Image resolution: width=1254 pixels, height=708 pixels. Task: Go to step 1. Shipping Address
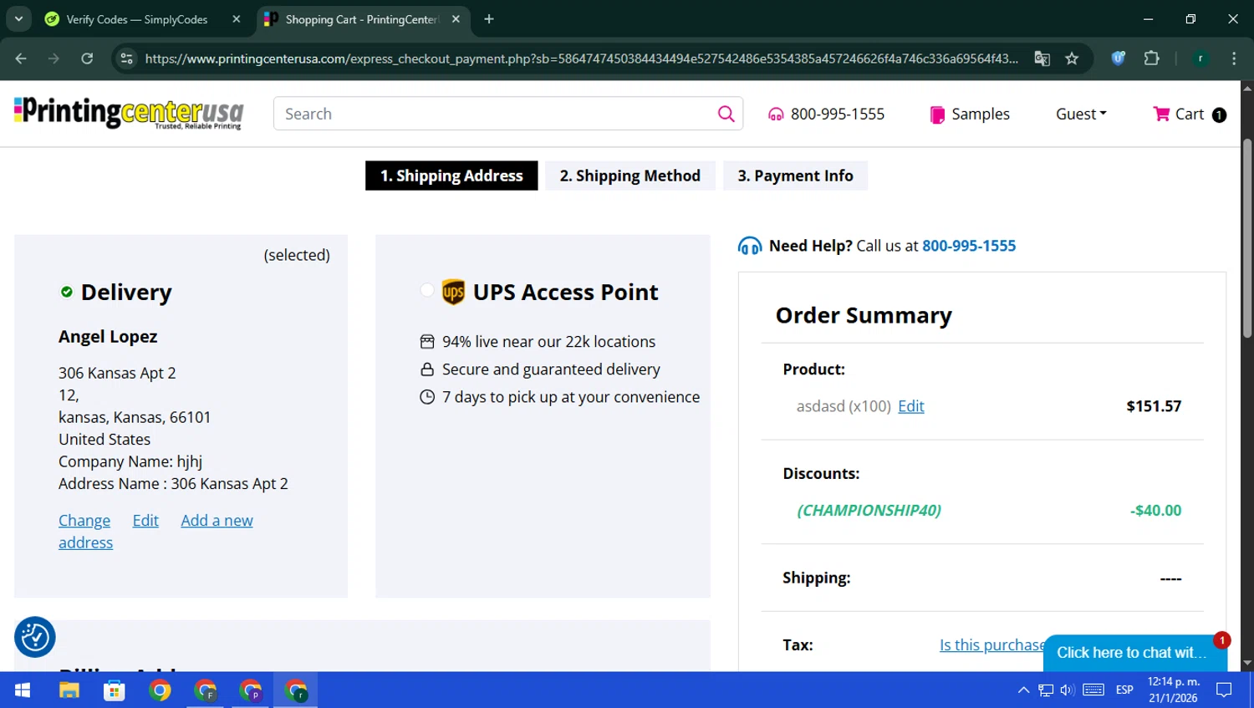tap(451, 176)
